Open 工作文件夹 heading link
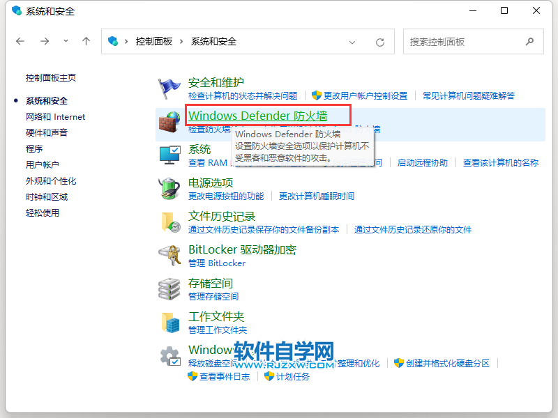The height and width of the screenshot is (418, 558). (x=216, y=317)
